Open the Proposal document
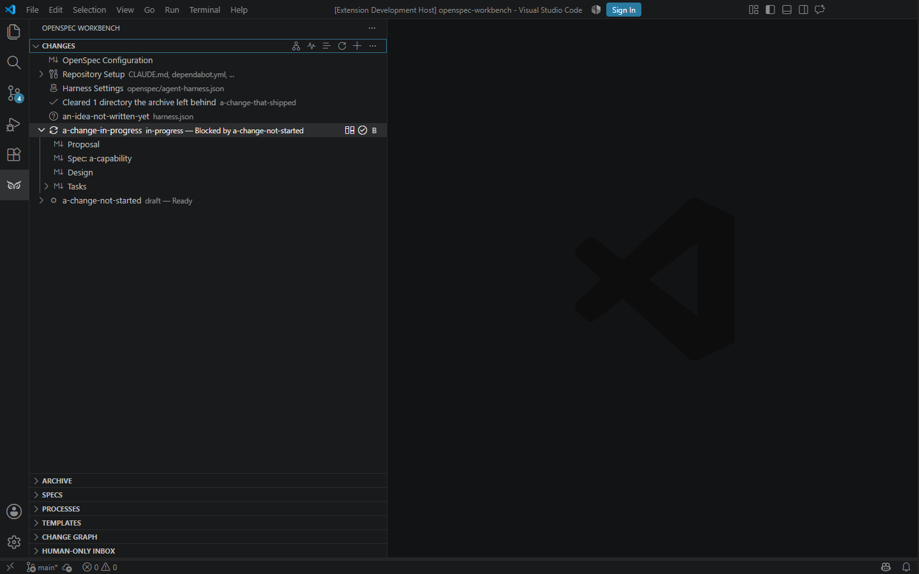Viewport: 919px width, 574px height. pyautogui.click(x=208, y=144)
